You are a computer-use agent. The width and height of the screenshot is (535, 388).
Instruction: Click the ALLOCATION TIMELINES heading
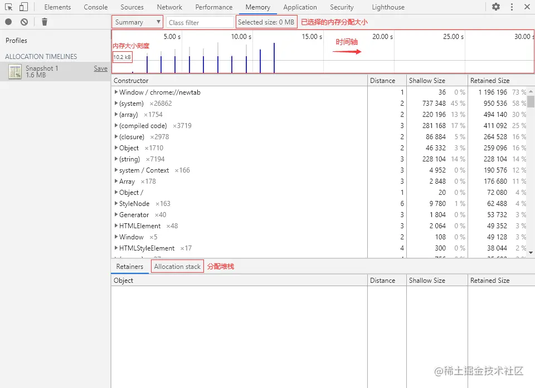pos(41,57)
